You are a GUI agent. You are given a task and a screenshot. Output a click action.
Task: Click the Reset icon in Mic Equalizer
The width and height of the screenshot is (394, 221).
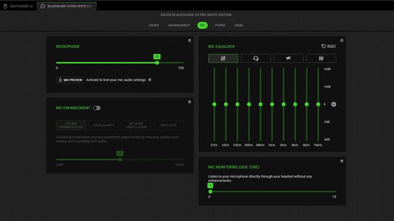click(324, 46)
